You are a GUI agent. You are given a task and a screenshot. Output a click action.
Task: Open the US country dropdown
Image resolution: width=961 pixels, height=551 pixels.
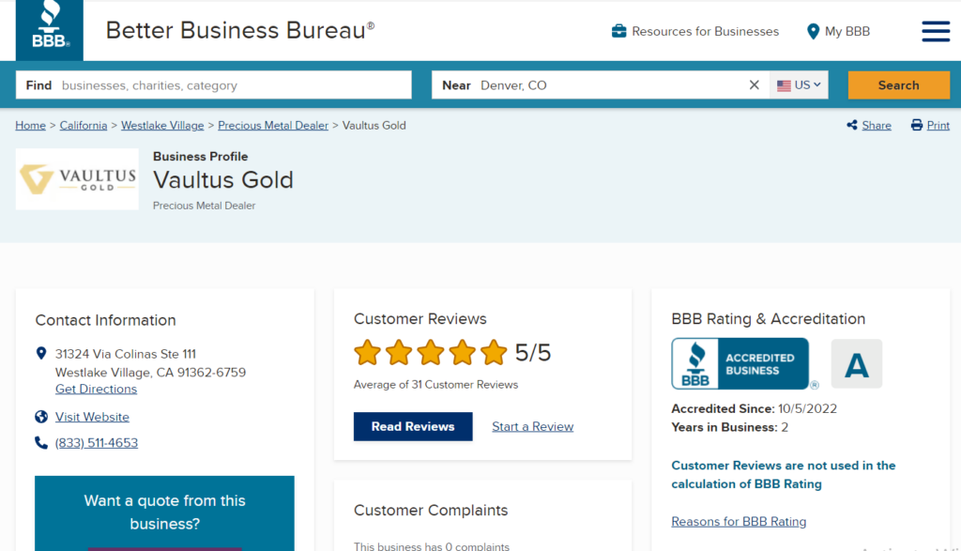(x=799, y=85)
